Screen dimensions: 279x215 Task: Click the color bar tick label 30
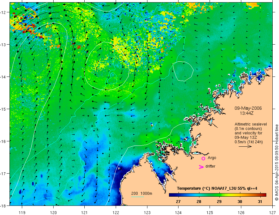[x=240, y=201]
